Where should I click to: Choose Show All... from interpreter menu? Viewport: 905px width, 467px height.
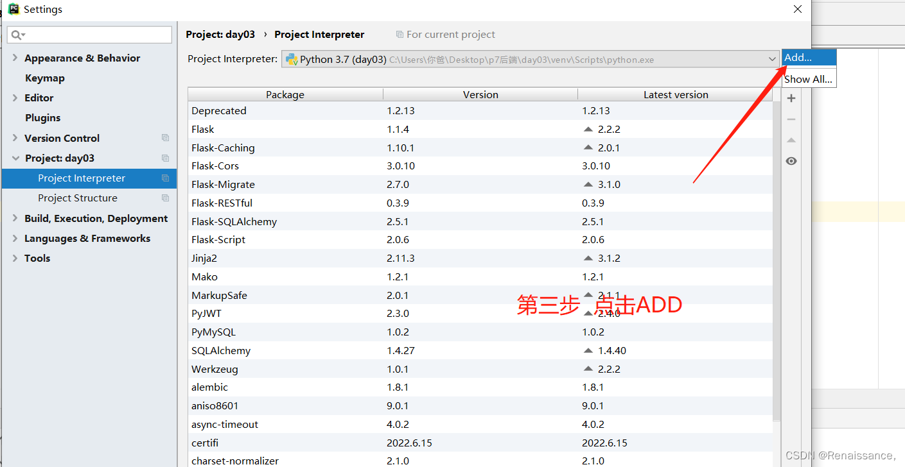pyautogui.click(x=809, y=79)
